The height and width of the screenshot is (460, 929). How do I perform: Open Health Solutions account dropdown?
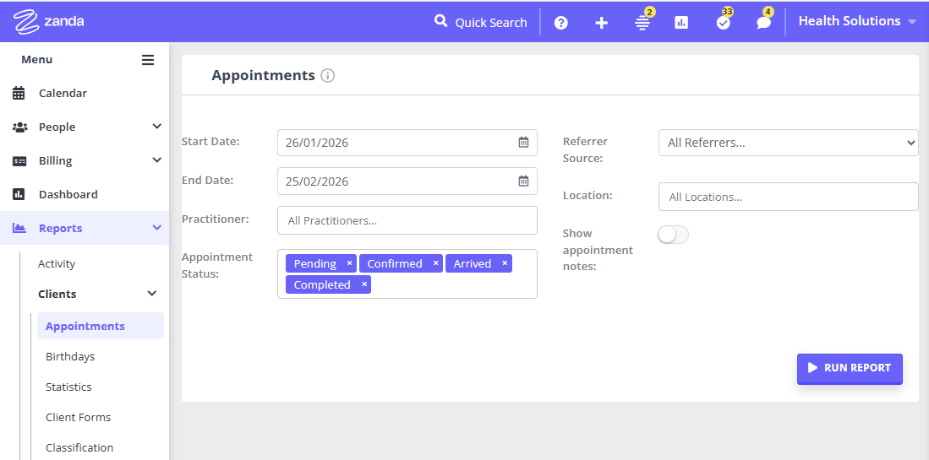coord(856,21)
